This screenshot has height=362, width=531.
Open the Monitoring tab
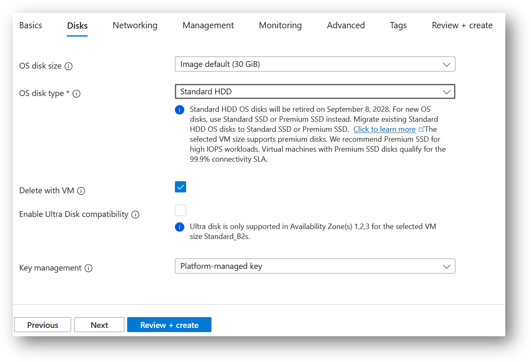coord(280,25)
